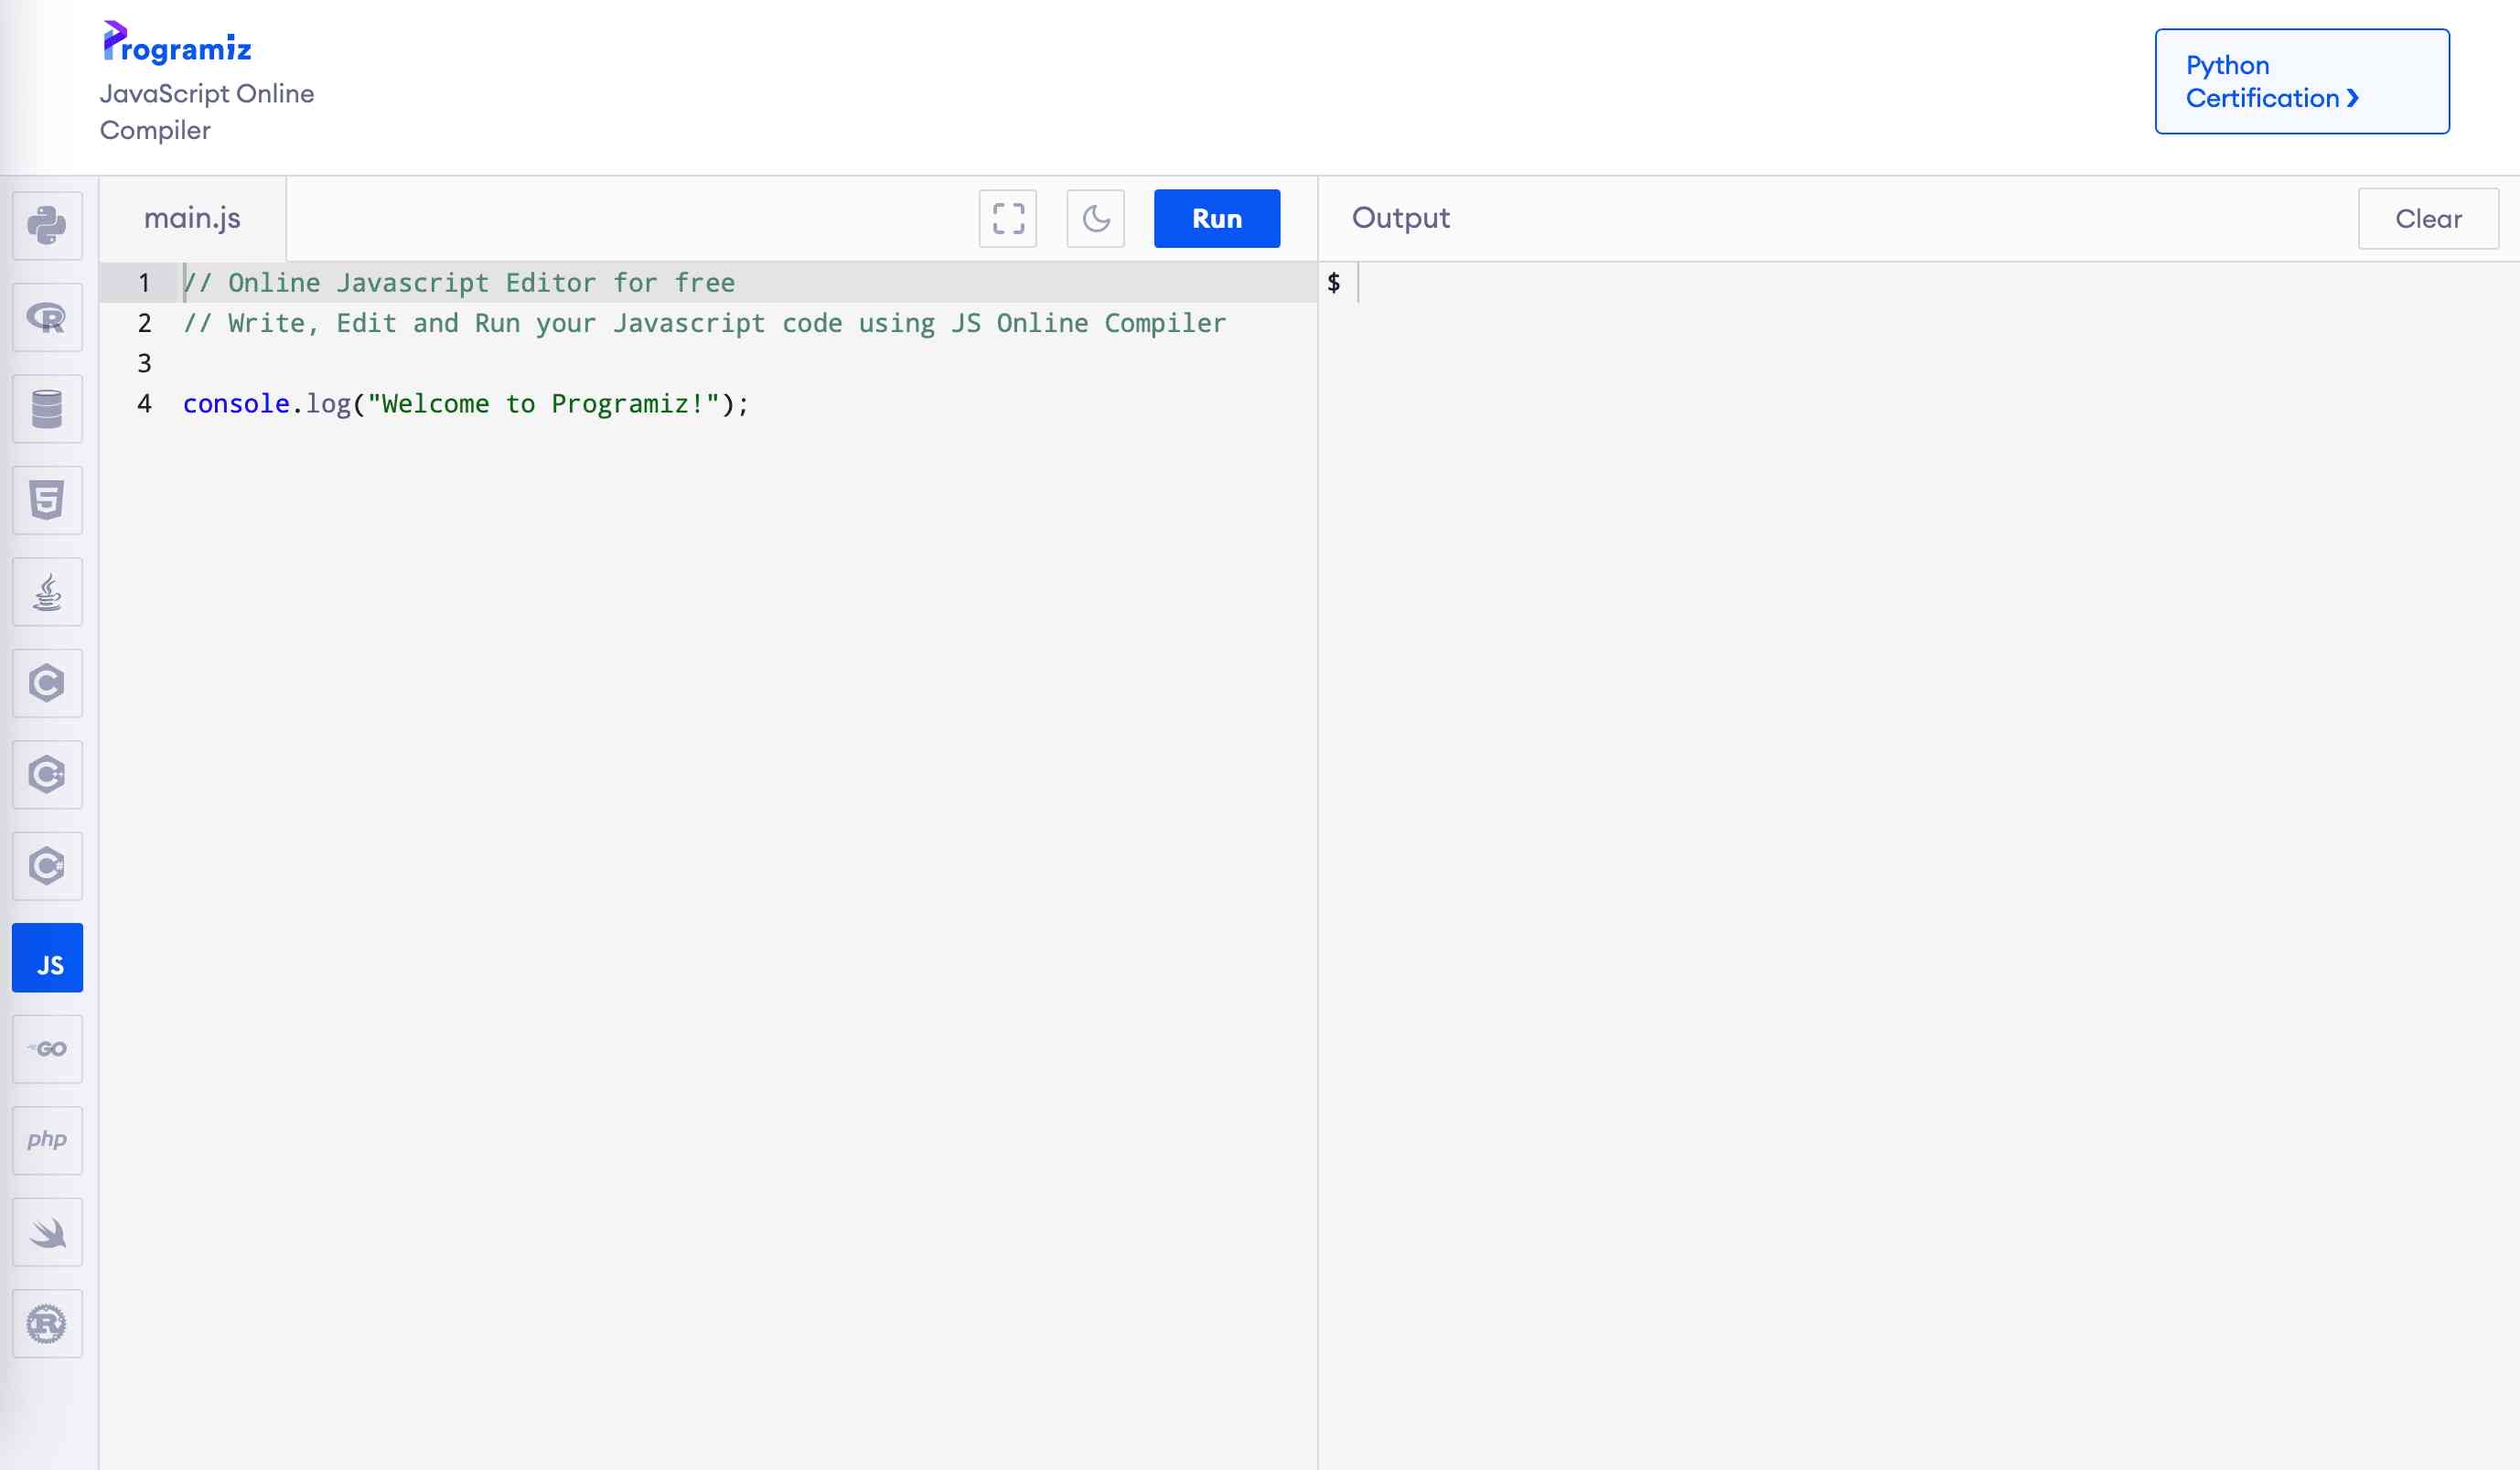
Task: Open the Rust compiler icon
Action: pyautogui.click(x=47, y=1324)
